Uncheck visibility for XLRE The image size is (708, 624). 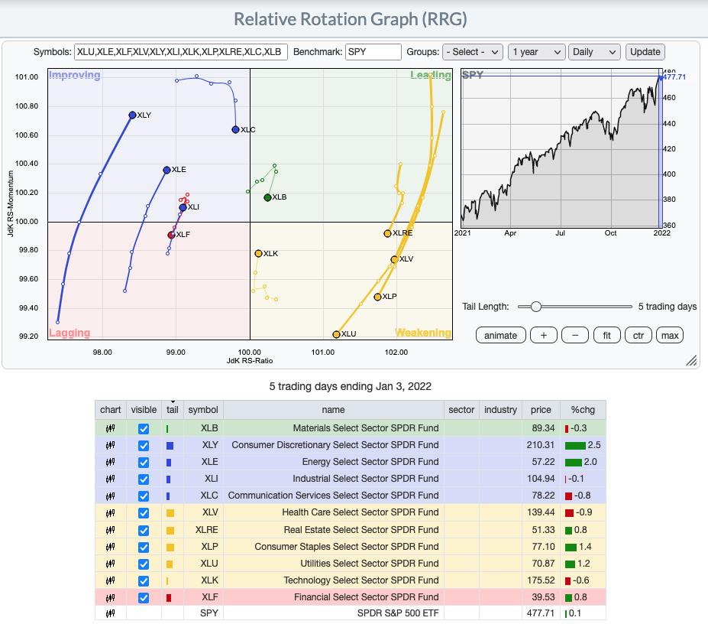144,530
